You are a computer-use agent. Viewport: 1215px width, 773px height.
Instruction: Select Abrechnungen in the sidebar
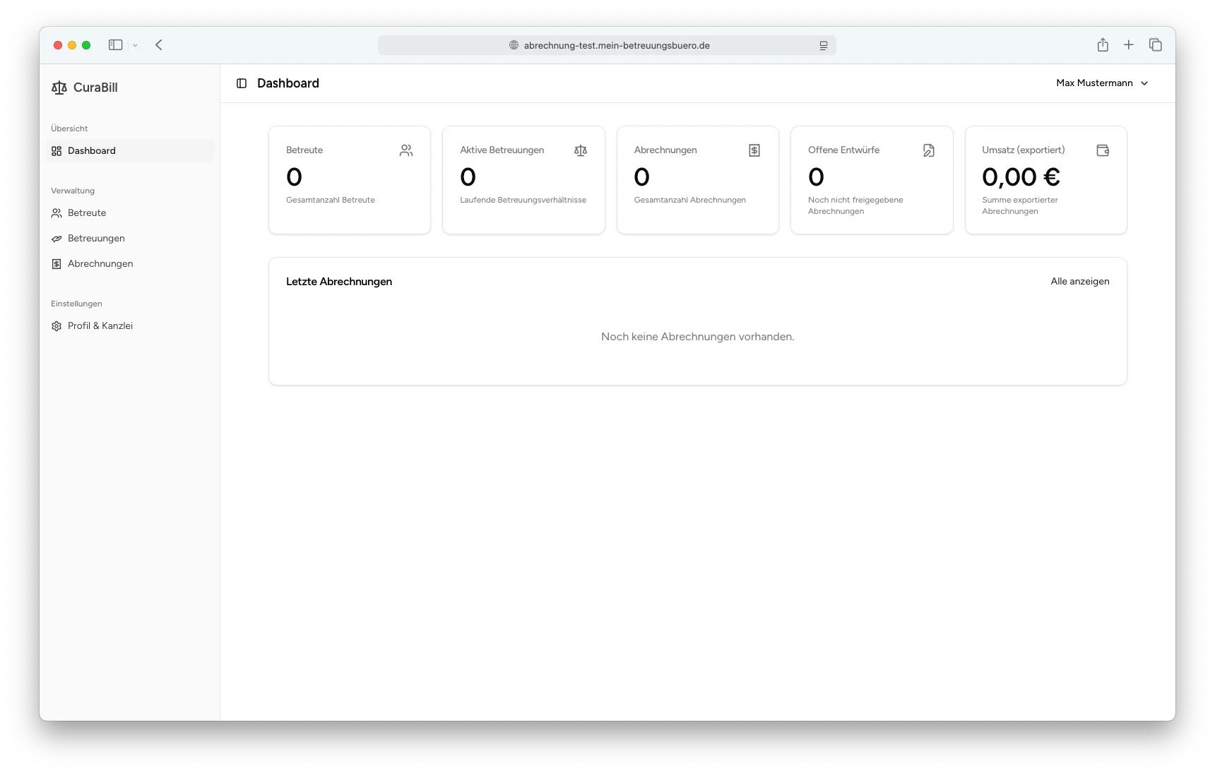click(x=100, y=264)
